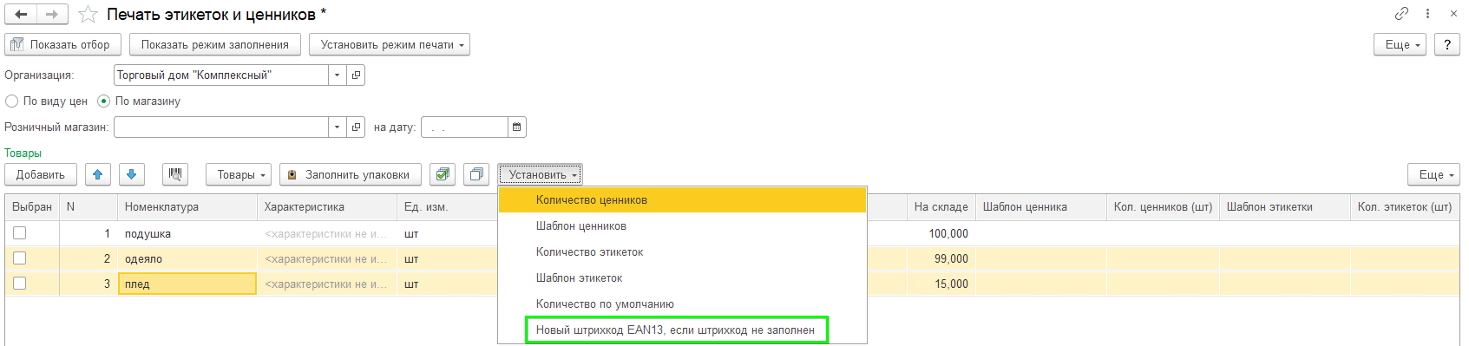Open the Еще dropdown above the table
Screen dimensions: 1469x346
coord(1433,174)
